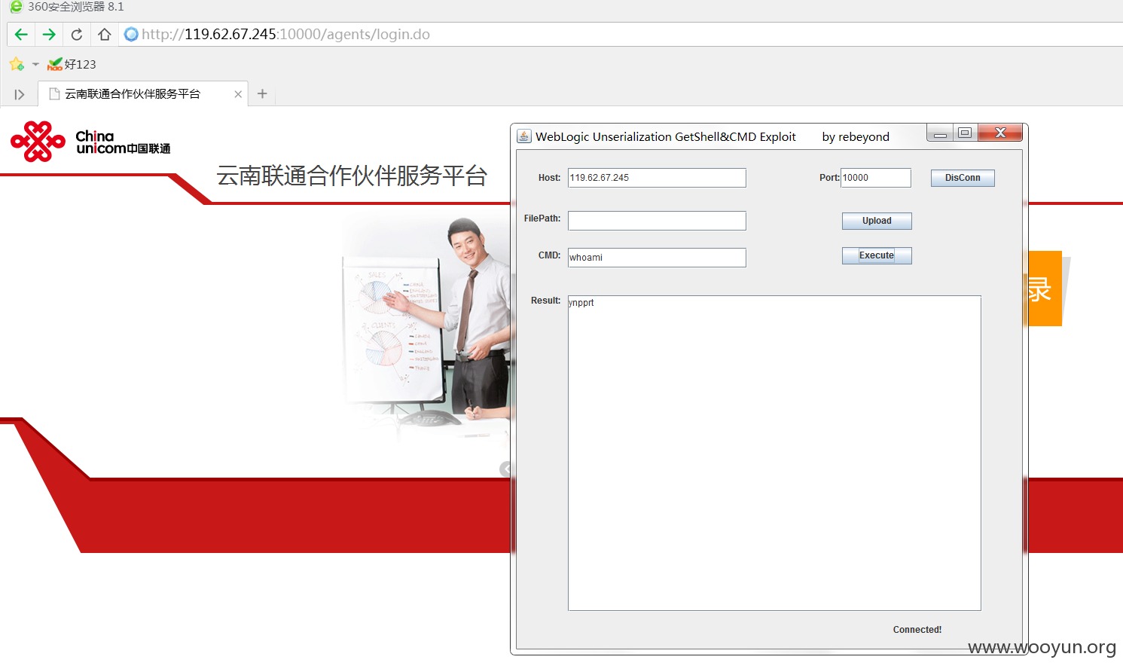Click the site security icon in address bar
The image size is (1123, 669).
pos(131,35)
